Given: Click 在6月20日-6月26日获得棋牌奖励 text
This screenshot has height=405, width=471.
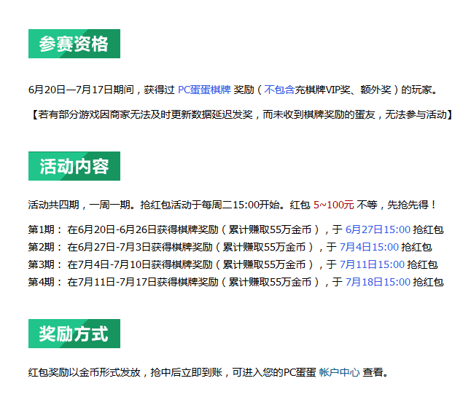Looking at the screenshot, I should (x=143, y=229).
